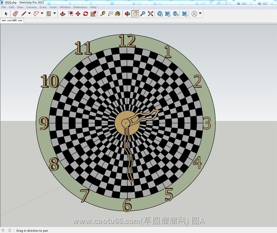Image resolution: width=277 pixels, height=233 pixels.
Task: Open the Edit menu
Action: coord(11,7)
